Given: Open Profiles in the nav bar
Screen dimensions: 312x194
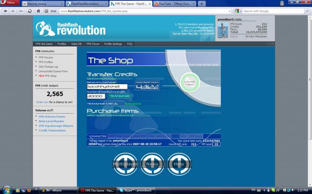Looking at the screenshot, I should tap(62, 44).
